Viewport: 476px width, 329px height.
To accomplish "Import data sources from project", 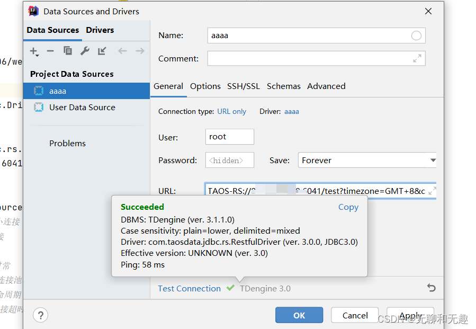I will click(101, 51).
